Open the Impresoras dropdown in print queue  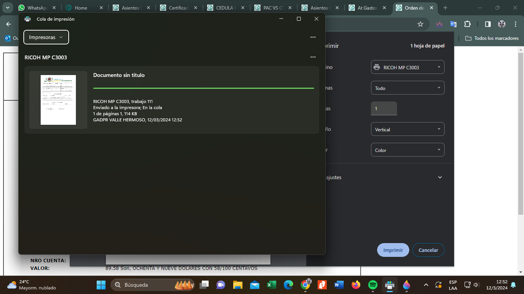point(46,37)
